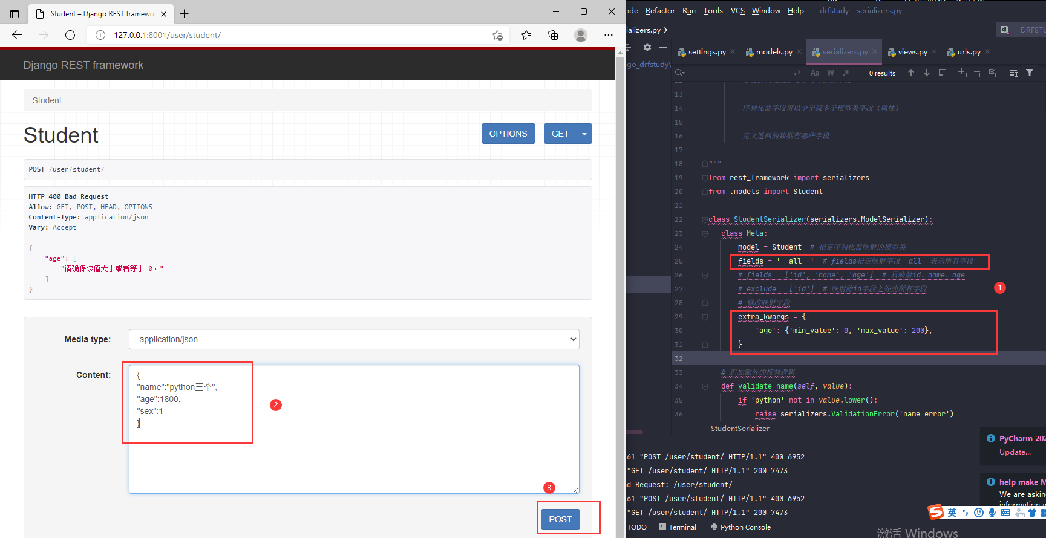Open search history magnifier in find bar
This screenshot has height=538, width=1046.
pyautogui.click(x=680, y=73)
